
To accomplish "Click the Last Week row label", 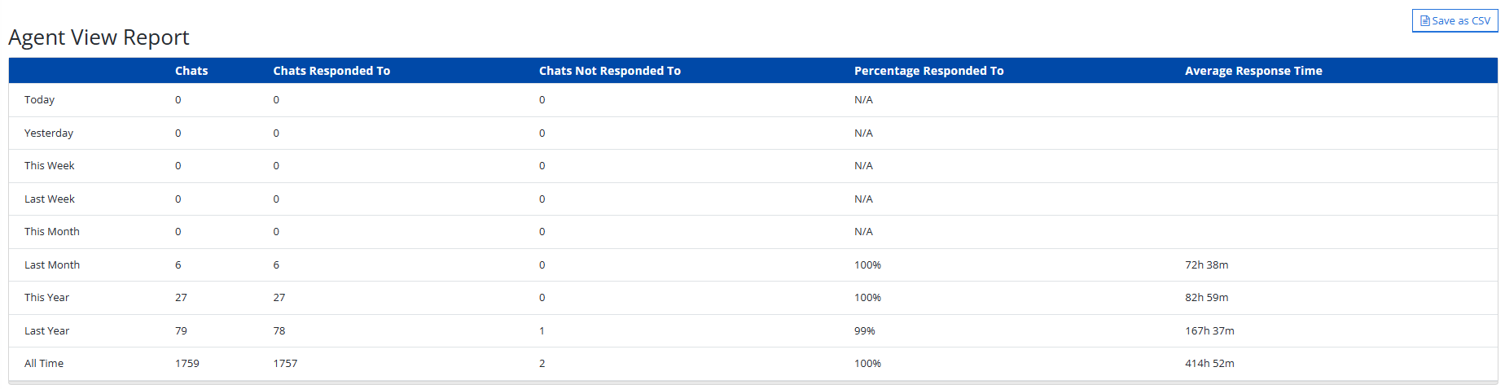I will coord(49,199).
